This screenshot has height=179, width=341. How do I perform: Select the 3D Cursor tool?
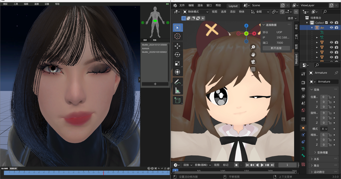tap(177, 36)
